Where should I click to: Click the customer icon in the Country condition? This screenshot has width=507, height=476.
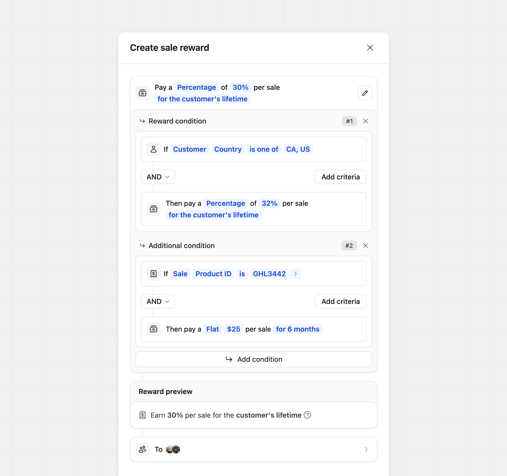154,149
